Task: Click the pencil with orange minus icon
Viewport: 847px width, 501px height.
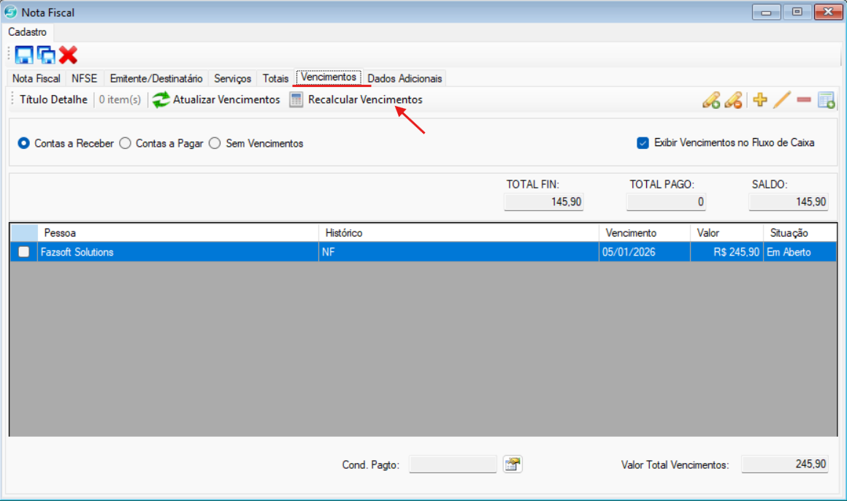Action: click(733, 101)
